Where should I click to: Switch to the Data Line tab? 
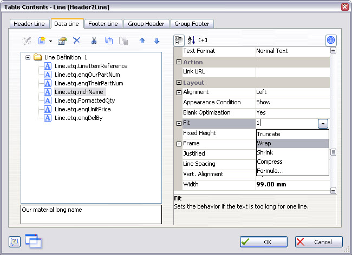(67, 24)
